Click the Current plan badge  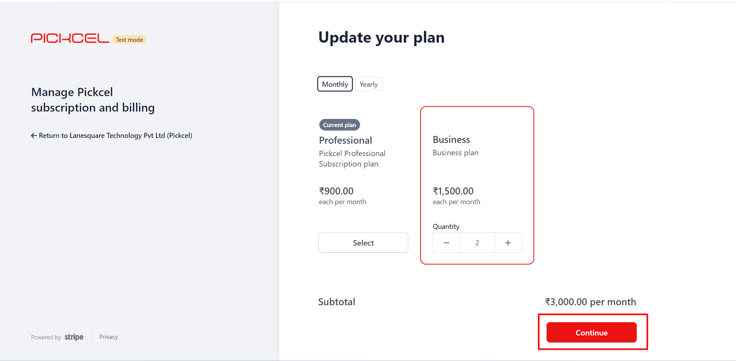339,125
